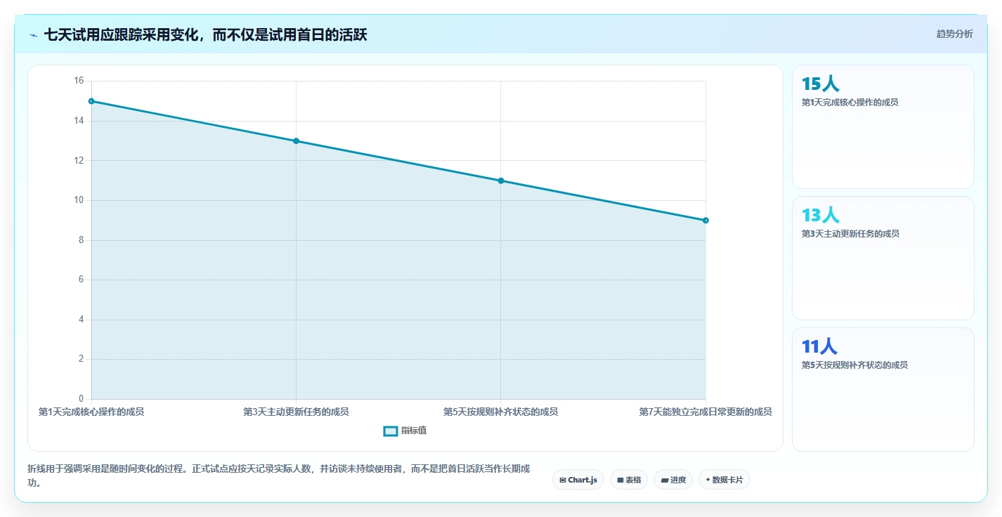Click x-axis label 第5天按规则补齐状态的成员

[x=501, y=412]
